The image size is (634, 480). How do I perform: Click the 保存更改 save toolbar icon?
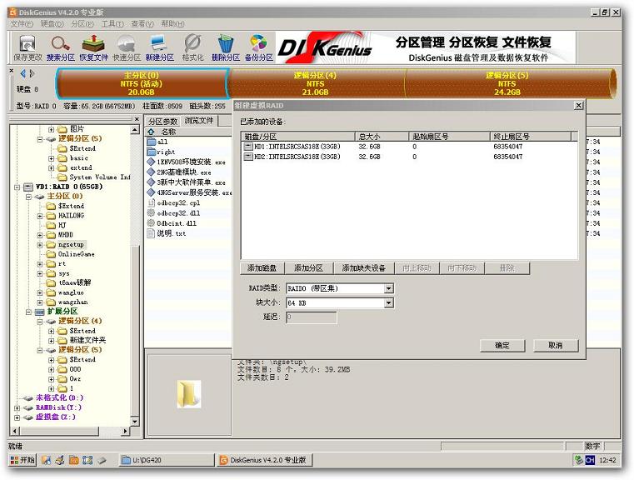click(x=27, y=47)
